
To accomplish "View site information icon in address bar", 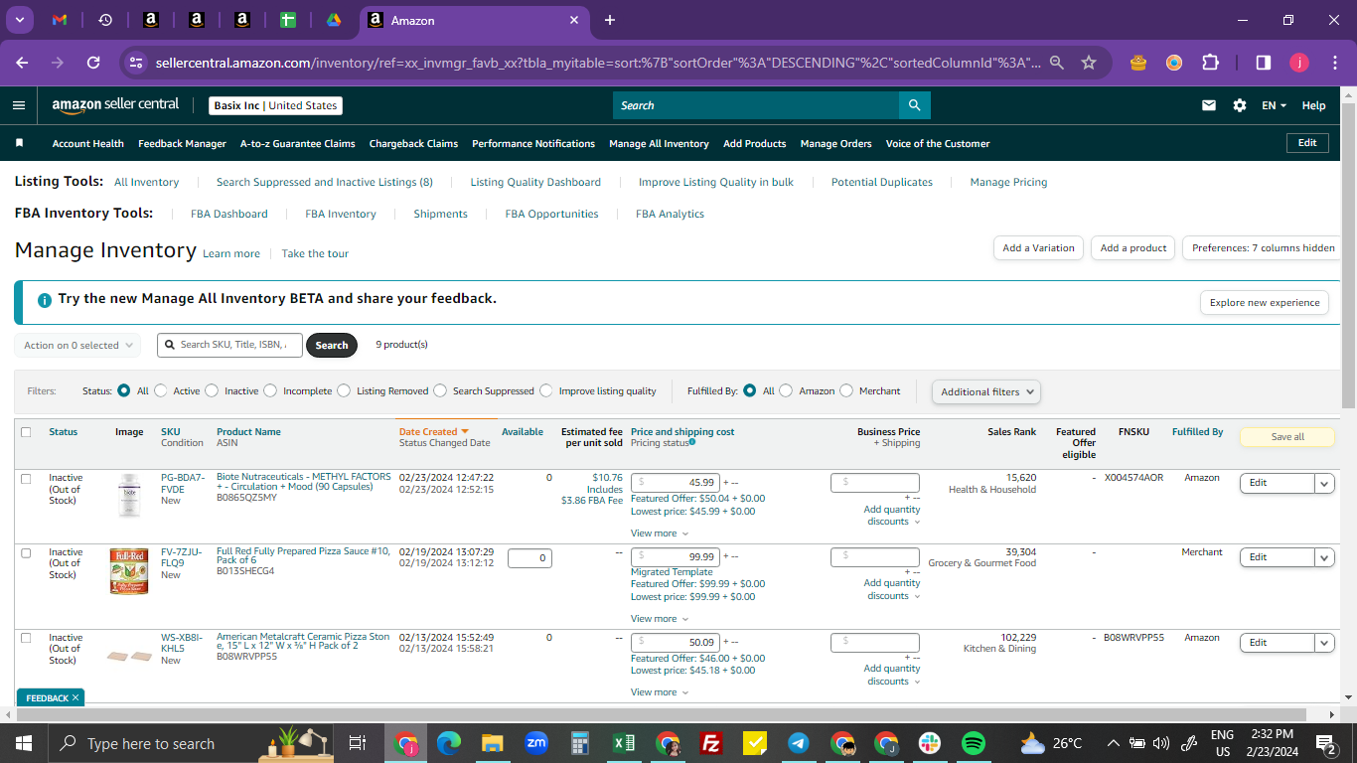I will pos(136,63).
